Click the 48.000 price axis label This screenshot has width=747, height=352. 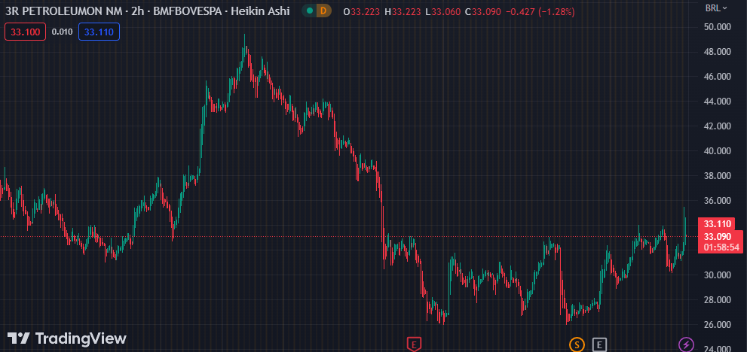click(x=718, y=52)
